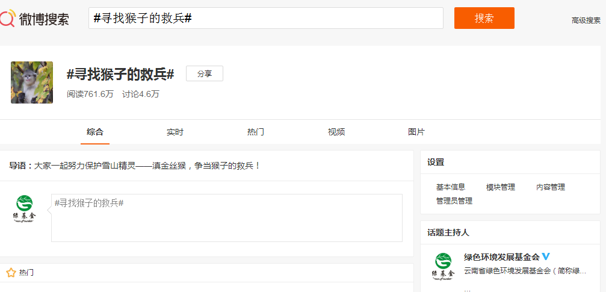Open 基本信息 settings link

click(451, 187)
